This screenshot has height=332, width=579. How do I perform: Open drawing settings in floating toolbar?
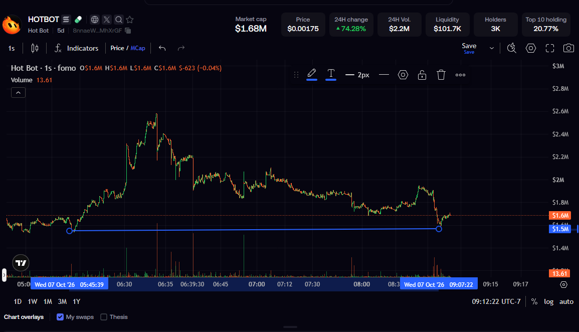(x=403, y=75)
